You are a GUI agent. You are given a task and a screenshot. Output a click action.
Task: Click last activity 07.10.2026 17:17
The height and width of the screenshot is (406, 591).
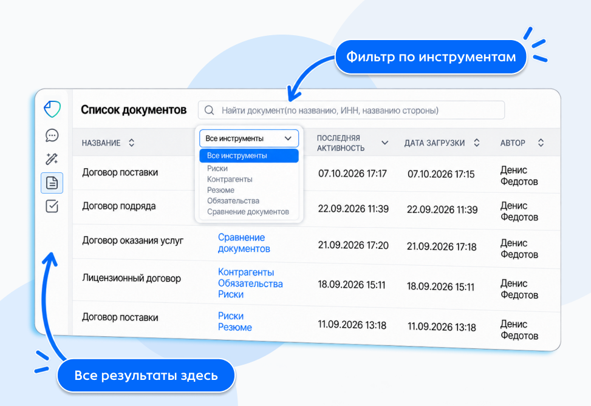[x=352, y=174]
